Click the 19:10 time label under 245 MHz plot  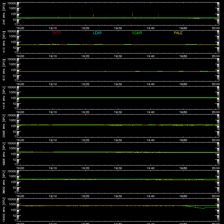point(53,28)
